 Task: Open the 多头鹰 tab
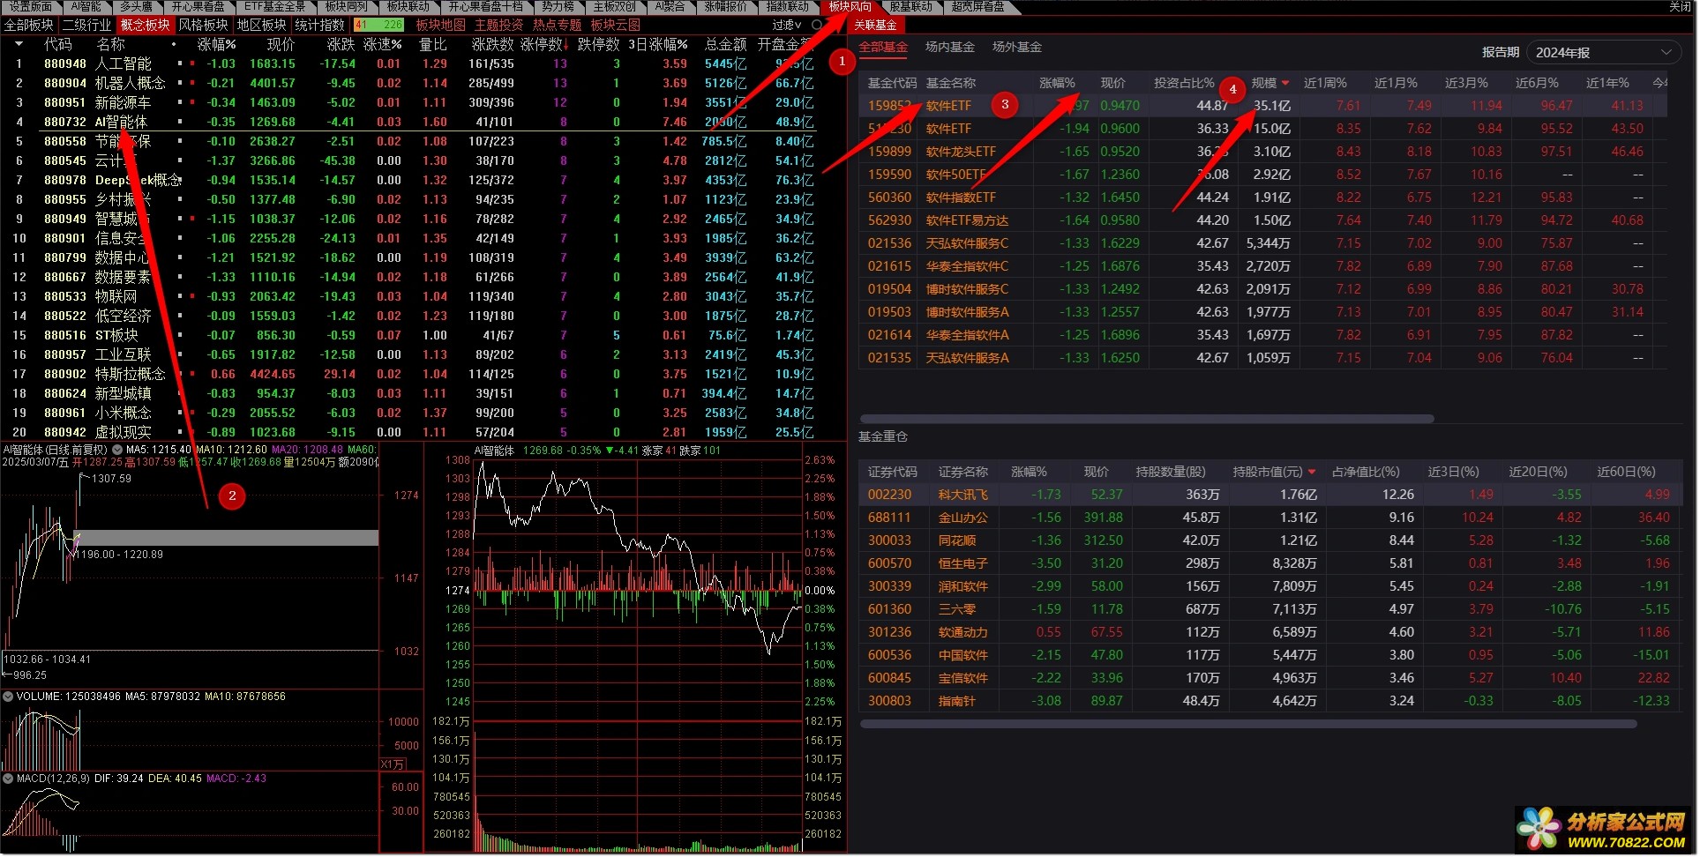[x=136, y=6]
